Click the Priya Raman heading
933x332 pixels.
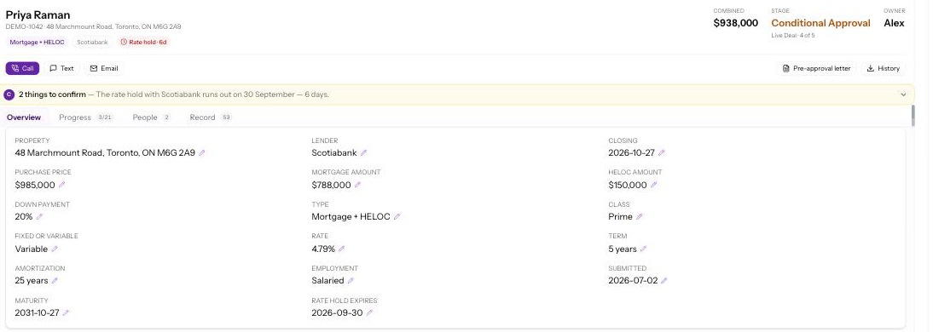(x=38, y=14)
